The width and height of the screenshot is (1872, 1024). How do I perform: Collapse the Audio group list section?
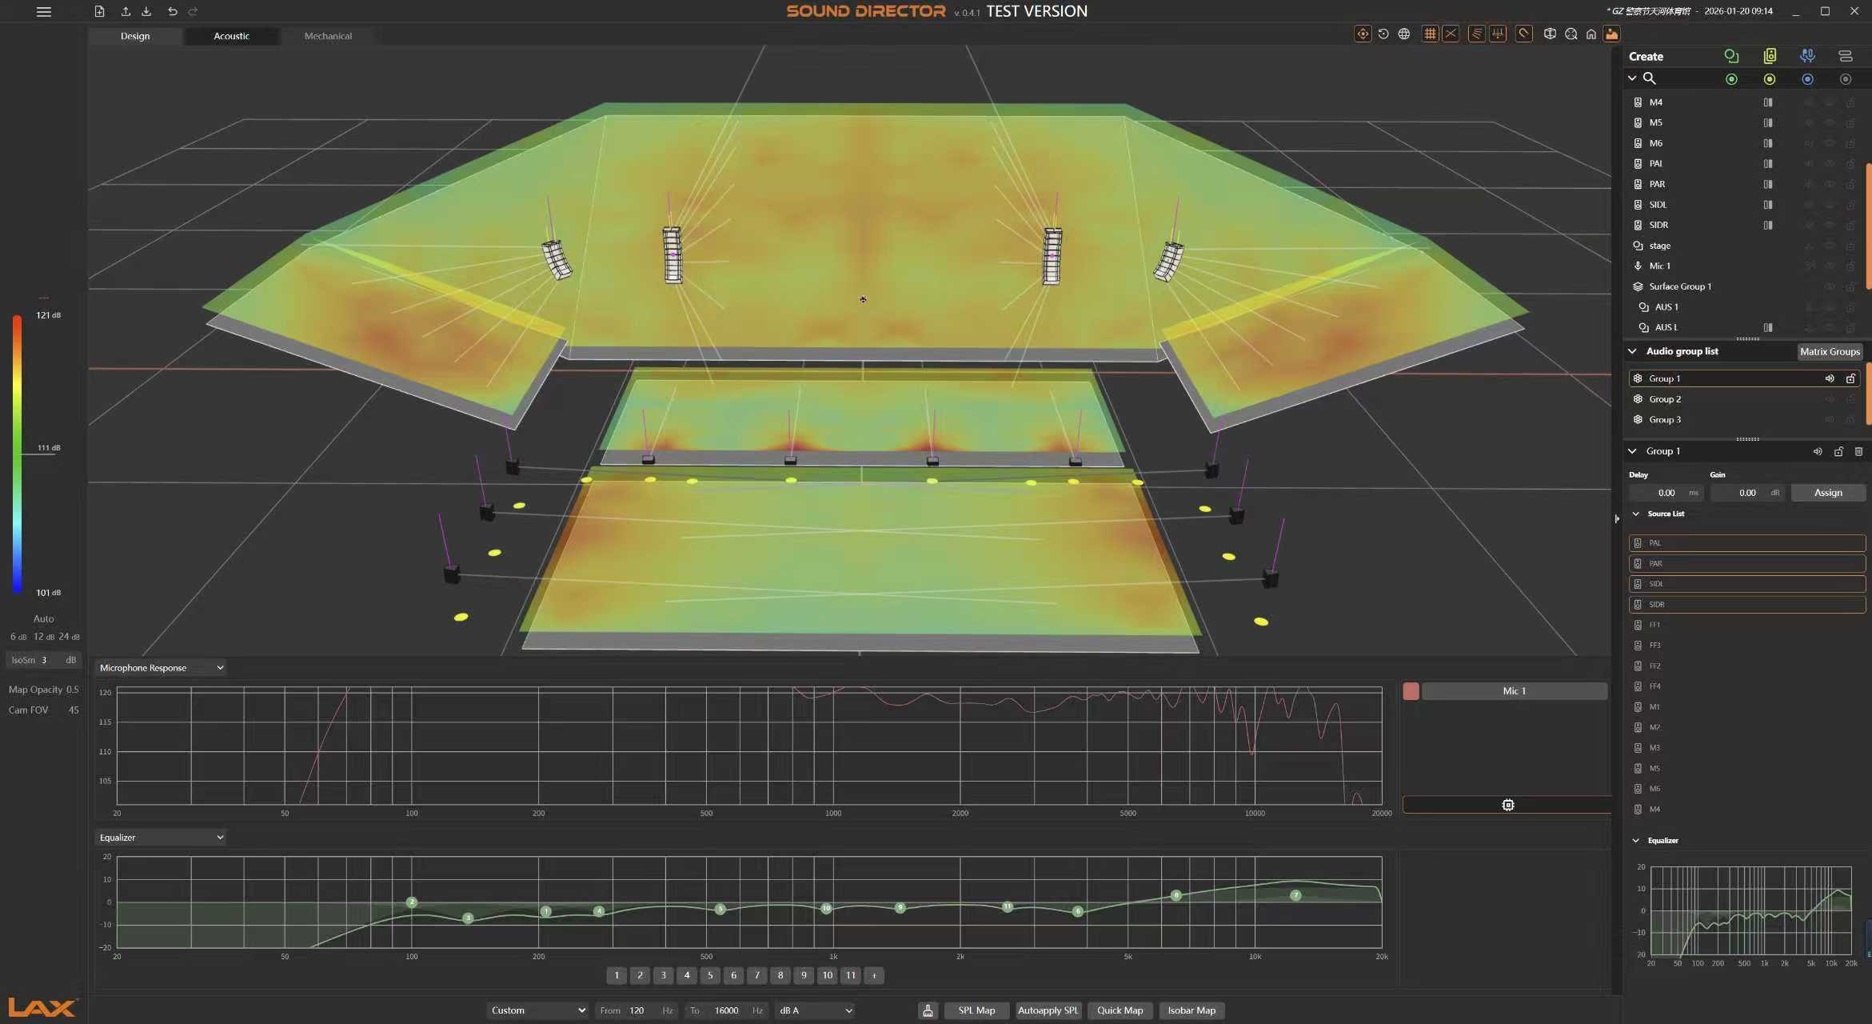[x=1632, y=351]
